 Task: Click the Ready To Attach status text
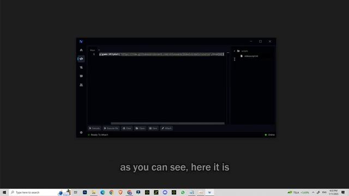point(99,135)
